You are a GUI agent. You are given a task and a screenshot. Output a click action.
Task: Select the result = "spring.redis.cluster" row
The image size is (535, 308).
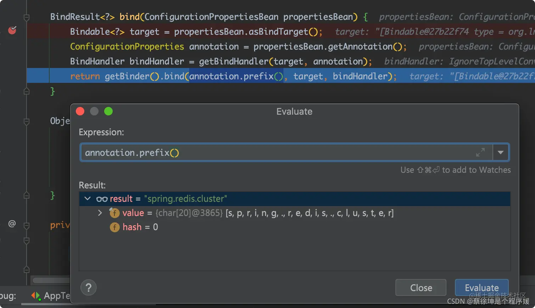coord(294,199)
